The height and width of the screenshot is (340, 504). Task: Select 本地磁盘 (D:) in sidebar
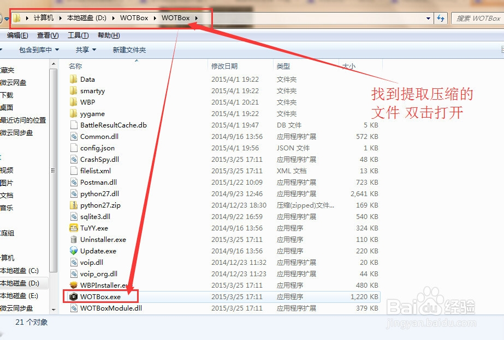coord(20,283)
